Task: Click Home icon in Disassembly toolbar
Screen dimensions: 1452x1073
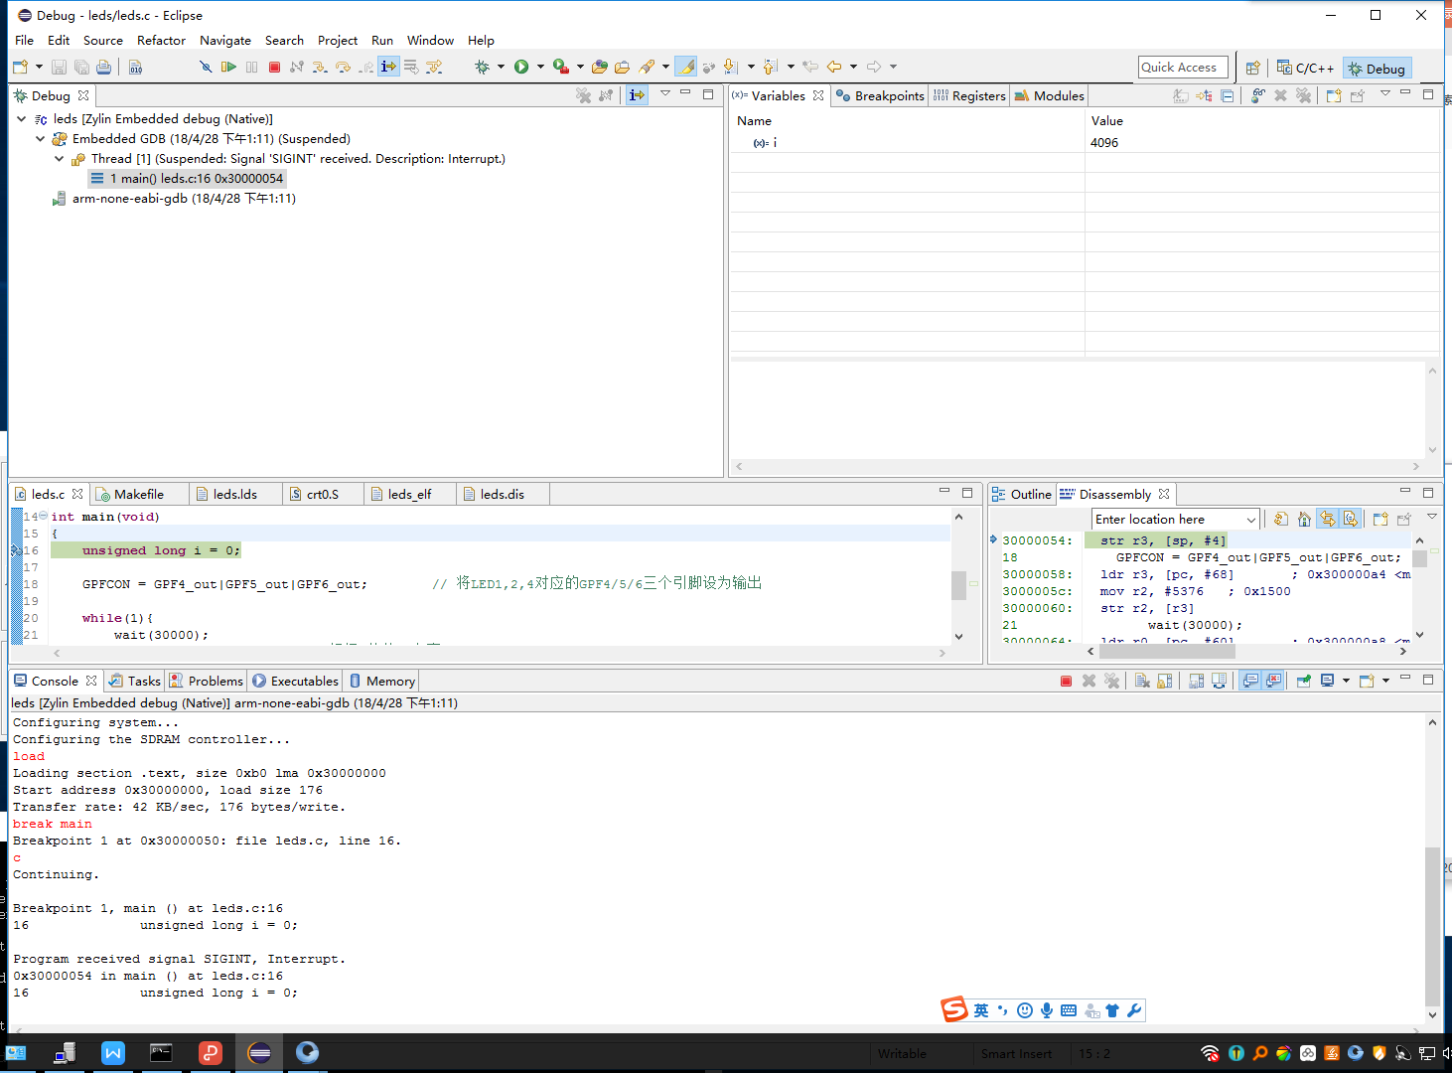Action: pyautogui.click(x=1304, y=519)
